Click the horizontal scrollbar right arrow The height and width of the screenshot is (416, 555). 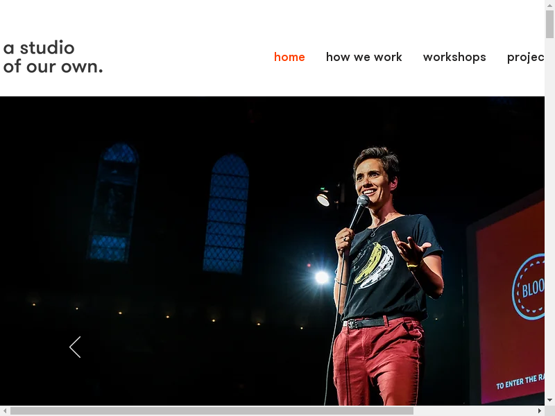click(539, 410)
